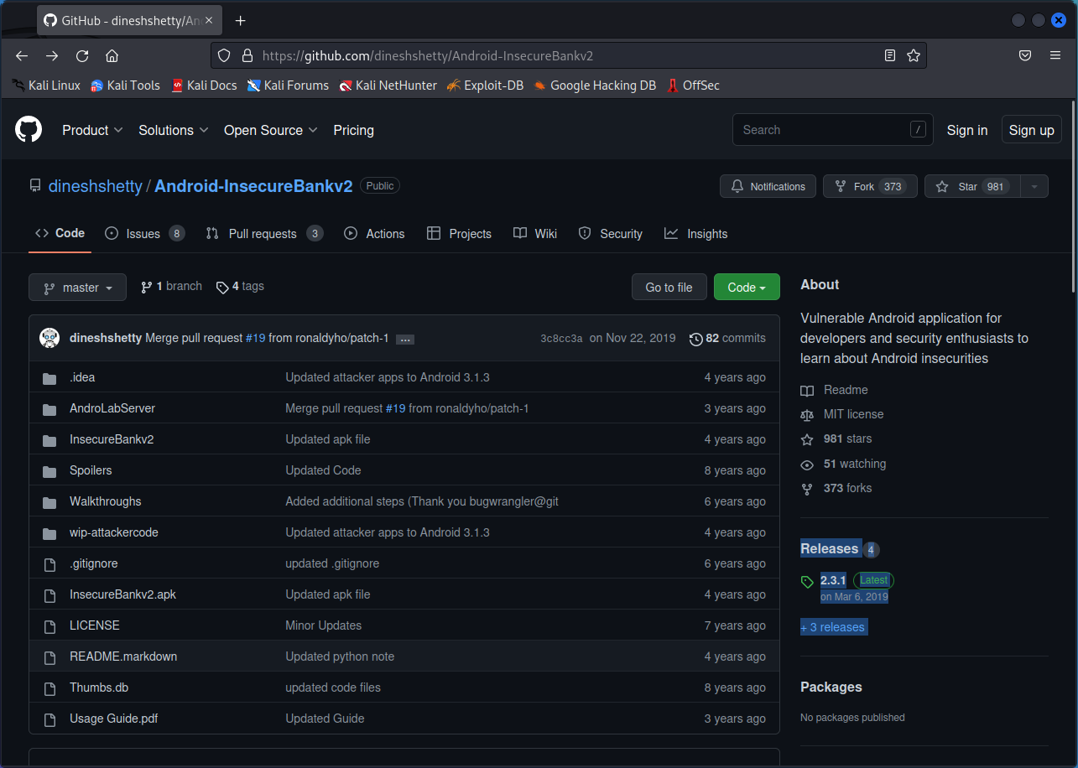This screenshot has height=768, width=1078.
Task: Expand the Product menu
Action: click(x=92, y=130)
